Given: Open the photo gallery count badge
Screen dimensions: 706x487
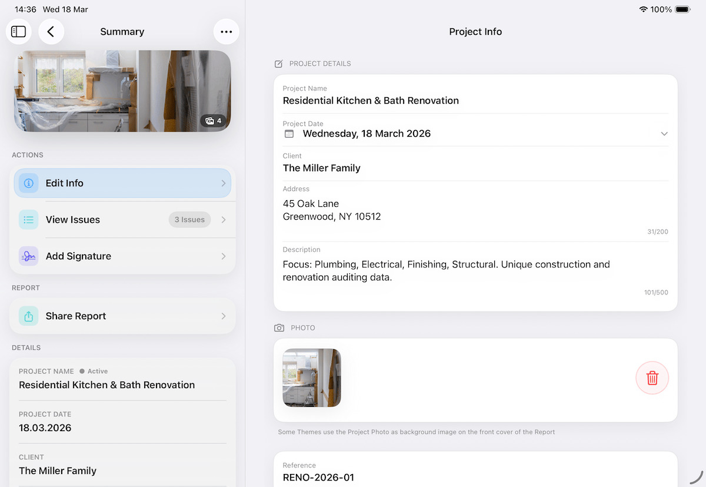Looking at the screenshot, I should (214, 121).
